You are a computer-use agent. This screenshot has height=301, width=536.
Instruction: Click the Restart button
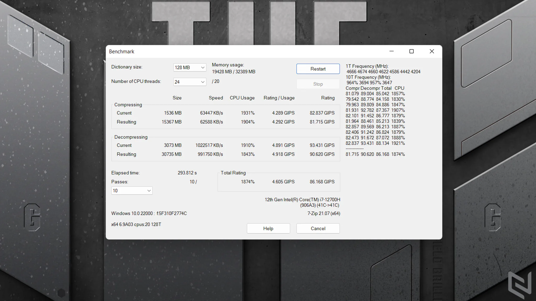[318, 69]
